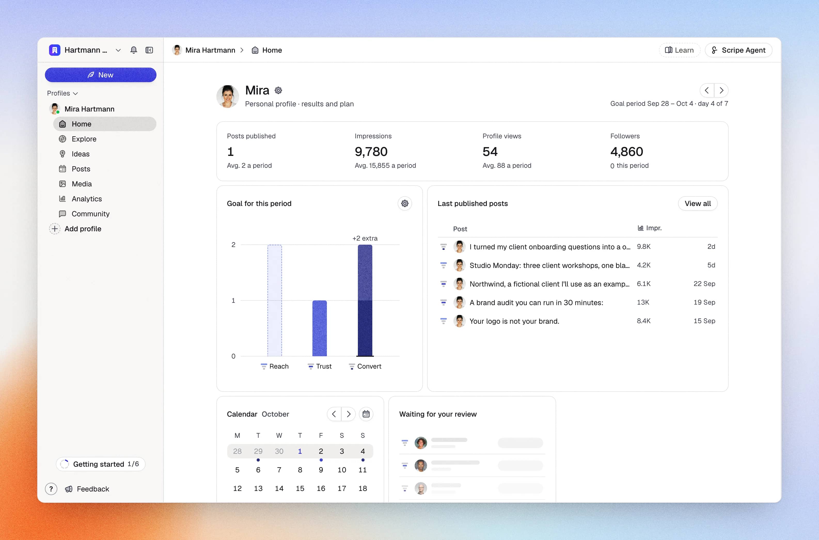Viewport: 819px width, 540px height.
Task: Open the Community section
Action: tap(105, 214)
